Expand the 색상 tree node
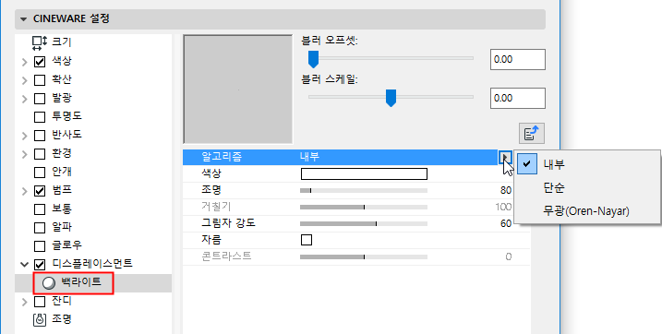 tap(25, 62)
